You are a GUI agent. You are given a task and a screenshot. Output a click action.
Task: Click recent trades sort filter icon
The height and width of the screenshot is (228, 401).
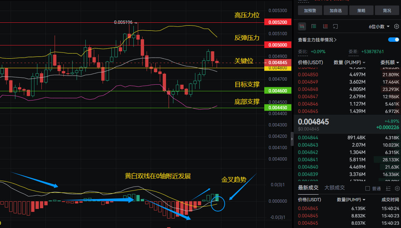point(388,188)
